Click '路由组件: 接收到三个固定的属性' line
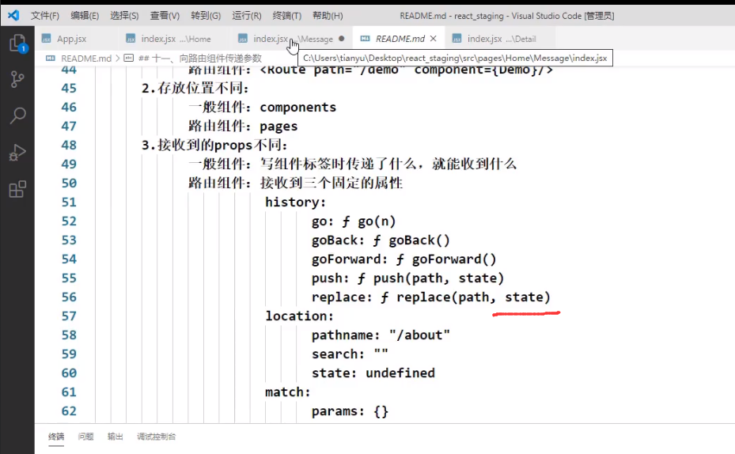The height and width of the screenshot is (454, 735). [295, 183]
